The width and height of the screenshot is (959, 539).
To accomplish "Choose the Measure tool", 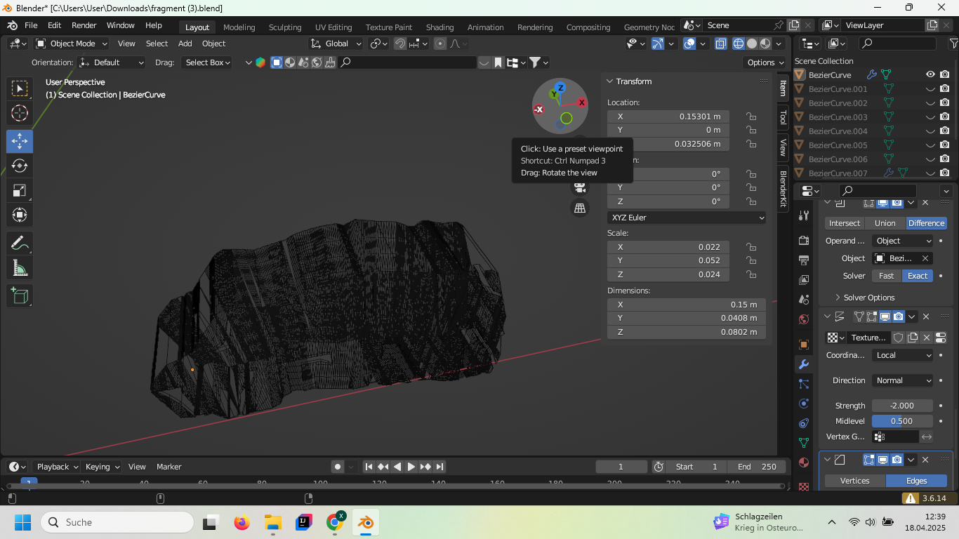I will tap(20, 267).
